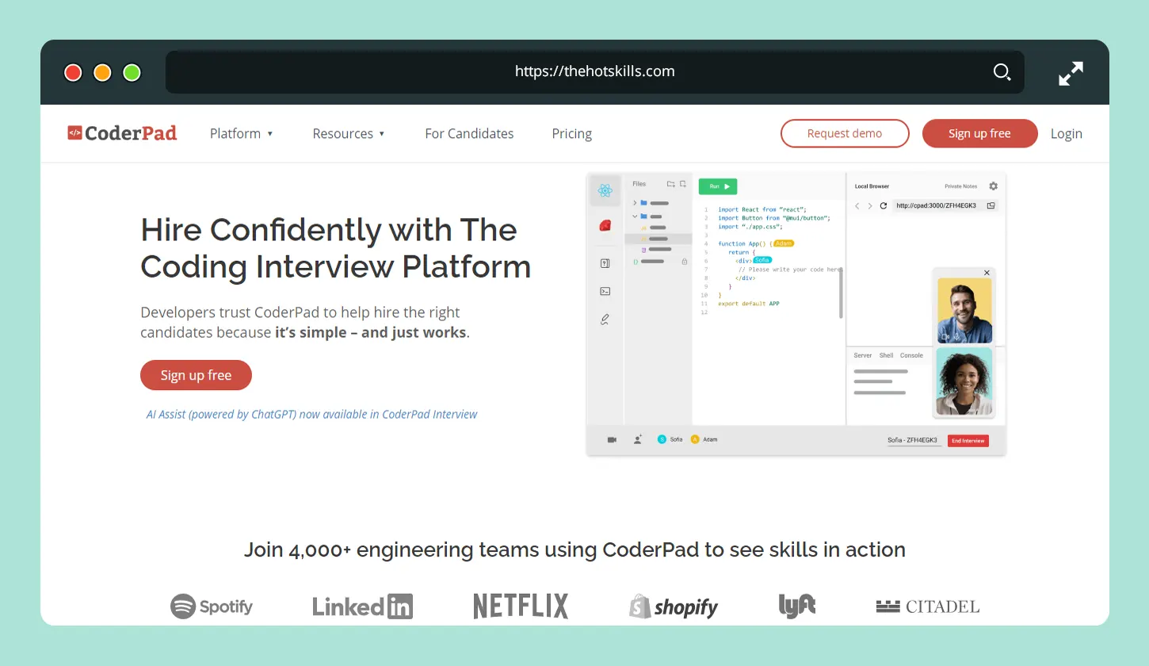The width and height of the screenshot is (1149, 666).
Task: Go to the For Candidates page
Action: [x=469, y=133]
